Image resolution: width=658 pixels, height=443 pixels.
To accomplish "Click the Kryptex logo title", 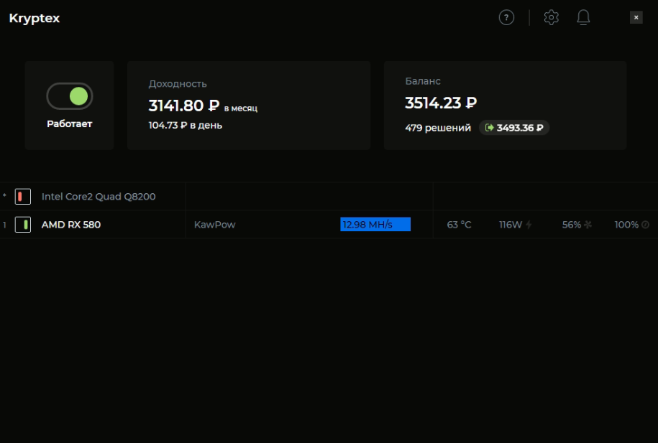I will [35, 19].
